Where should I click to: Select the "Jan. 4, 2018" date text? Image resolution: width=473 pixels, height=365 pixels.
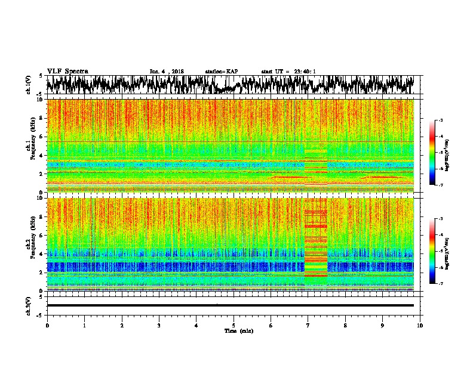click(x=167, y=72)
